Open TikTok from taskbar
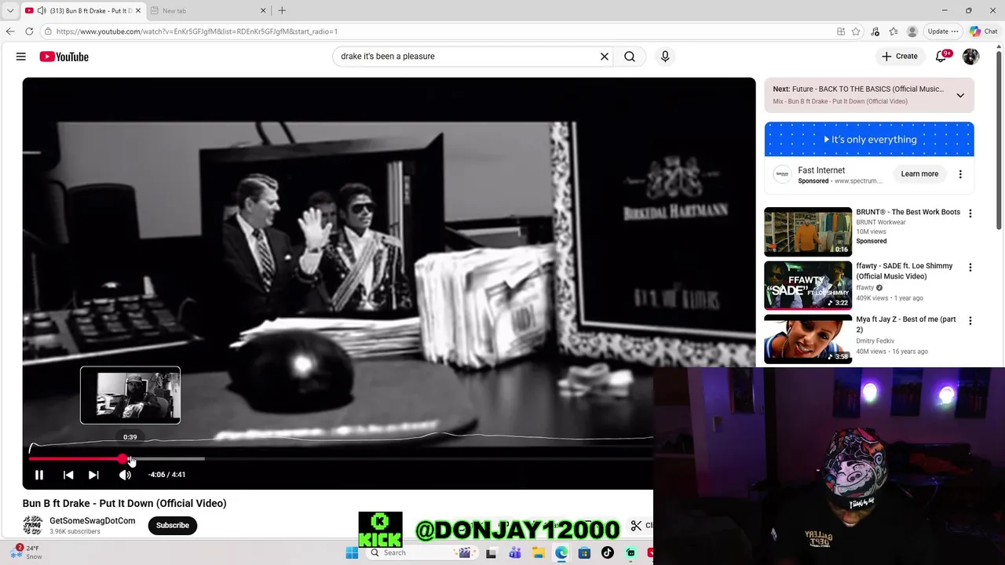This screenshot has width=1005, height=565. 608,552
